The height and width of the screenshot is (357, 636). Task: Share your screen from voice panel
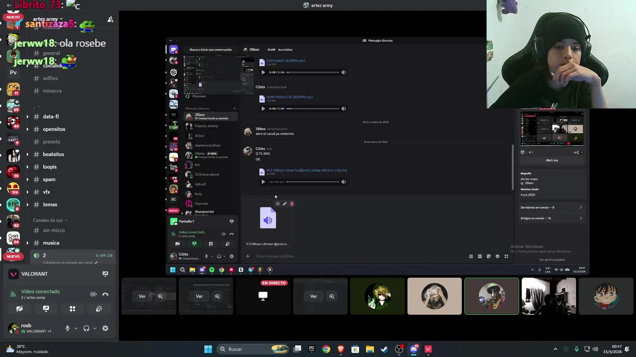(x=46, y=308)
